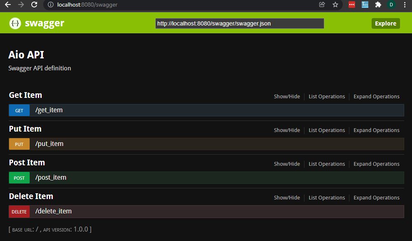Toggle Show/Hide for Delete Item
Screen dimensions: 412x241
tap(287, 197)
